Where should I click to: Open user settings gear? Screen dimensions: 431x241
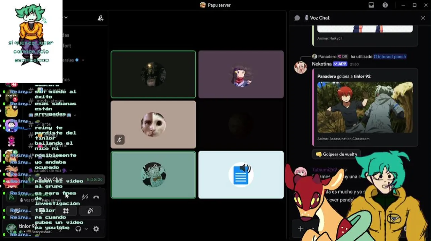[x=96, y=229]
